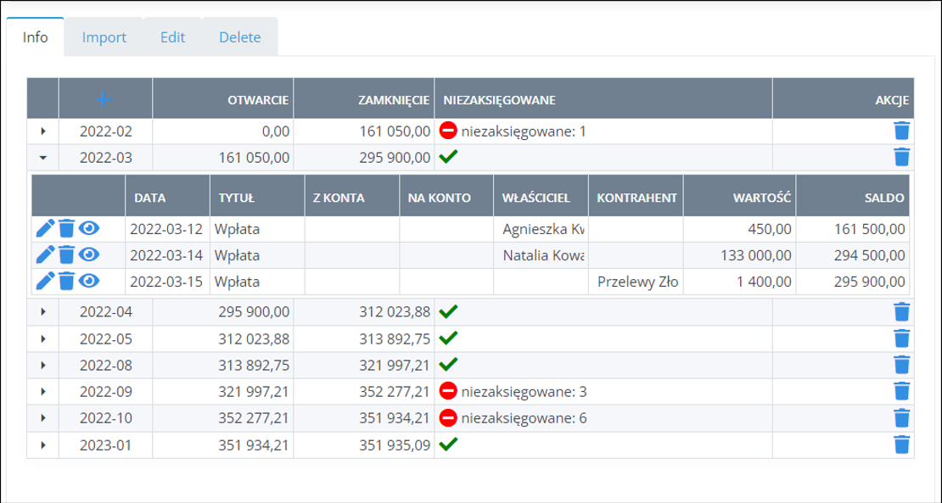Click the WARTOŚĆ column header
The height and width of the screenshot is (503, 942).
(764, 198)
